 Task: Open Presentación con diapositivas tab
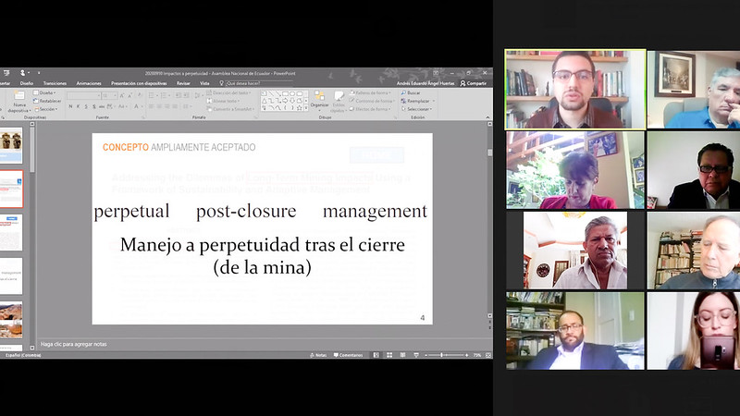tap(139, 83)
